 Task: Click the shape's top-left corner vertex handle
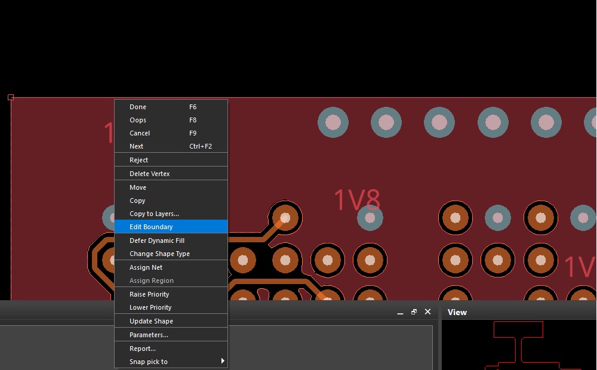[x=11, y=97]
